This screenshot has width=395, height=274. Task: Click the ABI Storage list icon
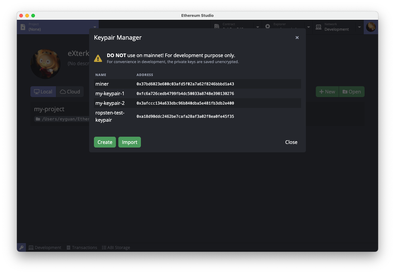pos(104,248)
